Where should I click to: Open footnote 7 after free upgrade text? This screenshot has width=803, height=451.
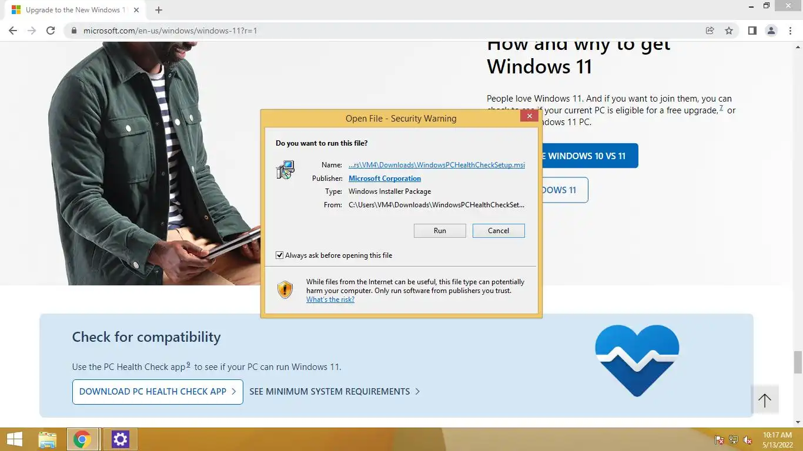click(x=721, y=108)
